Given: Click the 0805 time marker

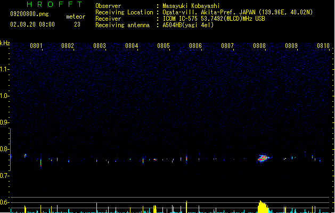Looking at the screenshot, I should pyautogui.click(x=164, y=45).
